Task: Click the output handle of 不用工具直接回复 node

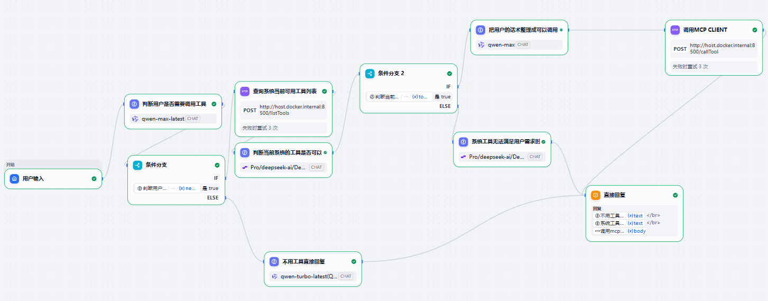Action: click(x=362, y=261)
